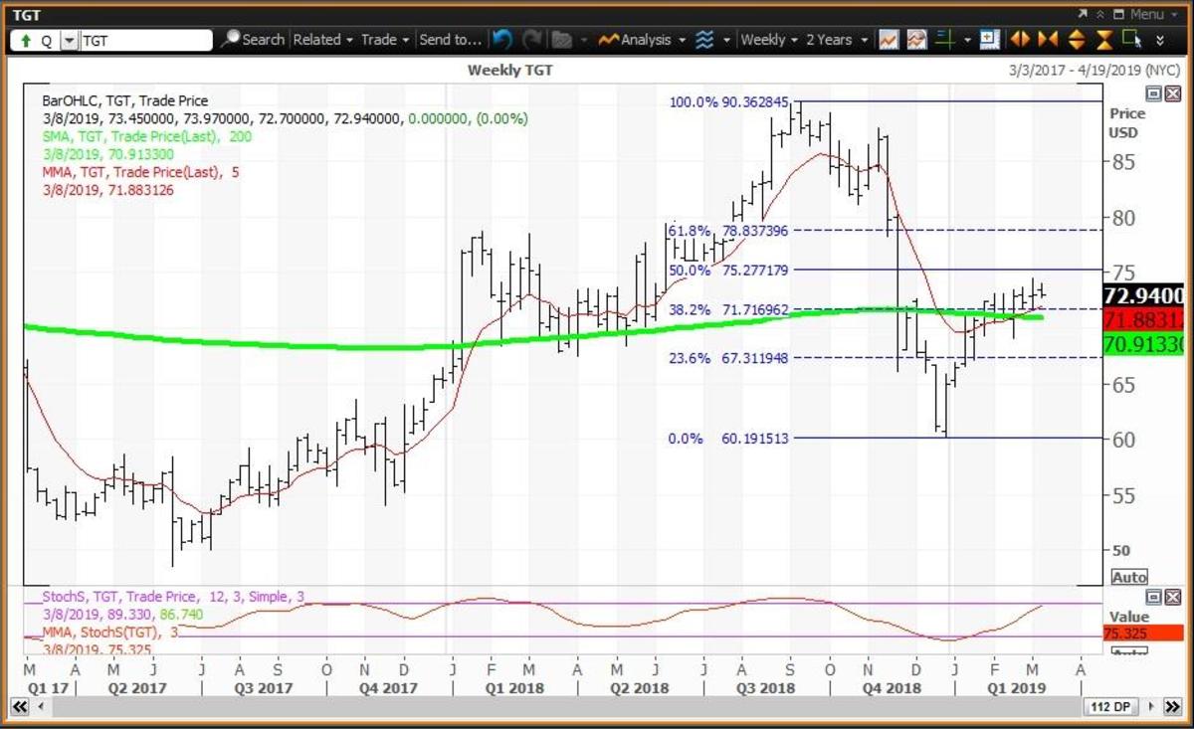Click the scroll-right single arrow at bottom
1194x729 pixels.
(1152, 706)
